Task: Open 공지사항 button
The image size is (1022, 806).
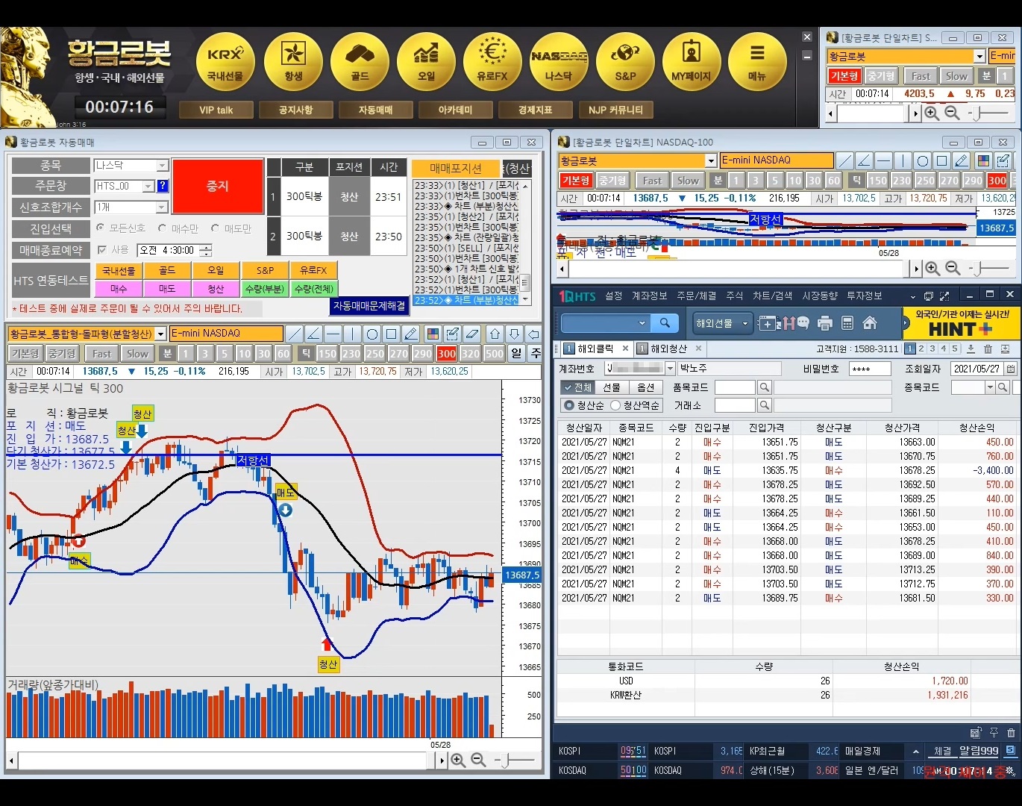Action: click(295, 110)
